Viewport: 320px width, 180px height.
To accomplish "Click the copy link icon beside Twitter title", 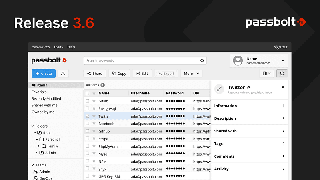I will [248, 88].
